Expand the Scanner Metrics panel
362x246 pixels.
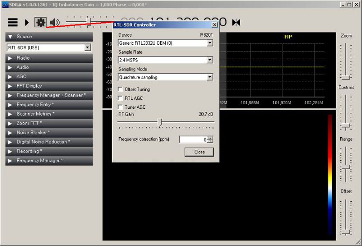click(x=49, y=114)
